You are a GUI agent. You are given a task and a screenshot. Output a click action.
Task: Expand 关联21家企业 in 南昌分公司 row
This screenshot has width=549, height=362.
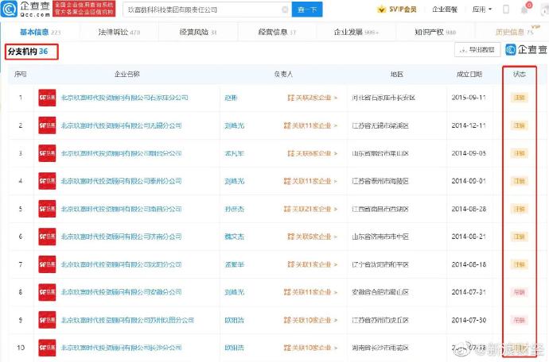tap(310, 209)
